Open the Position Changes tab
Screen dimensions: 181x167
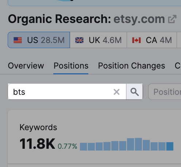coord(131,66)
